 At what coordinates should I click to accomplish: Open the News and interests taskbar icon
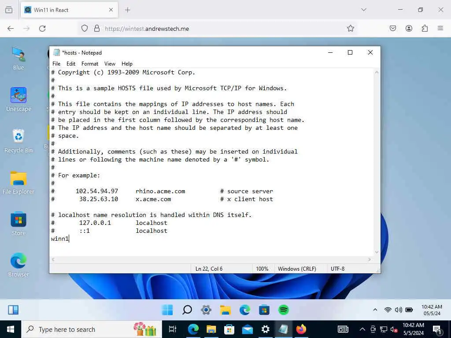(x=343, y=329)
